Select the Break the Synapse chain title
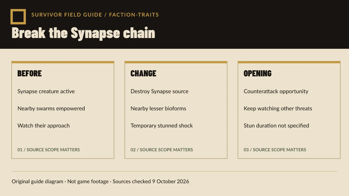Screen dimensions: 349x196 point(83,33)
